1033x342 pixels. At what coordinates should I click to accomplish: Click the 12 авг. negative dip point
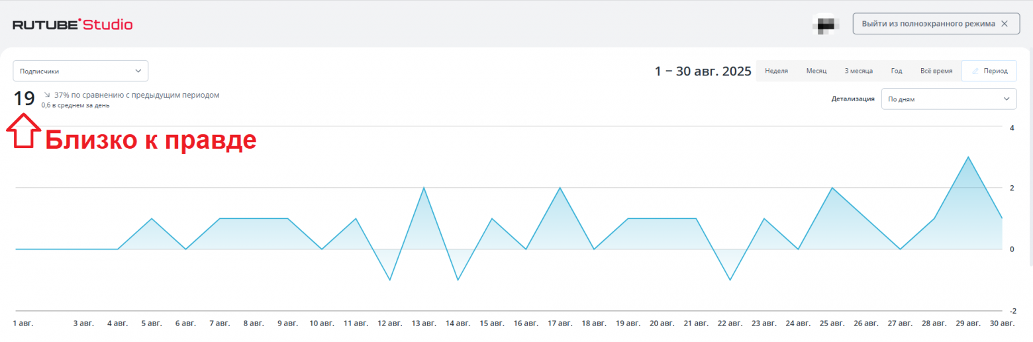click(x=390, y=280)
